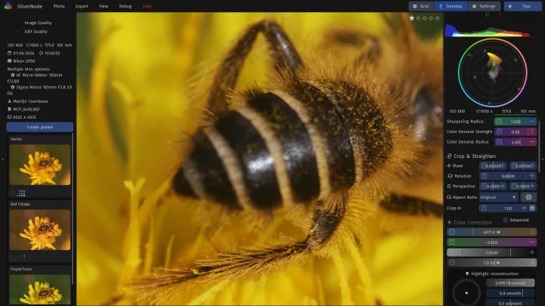The image size is (545, 306).
Task: Apply the Purple Faces preset thumbnail
Action: pyautogui.click(x=39, y=289)
